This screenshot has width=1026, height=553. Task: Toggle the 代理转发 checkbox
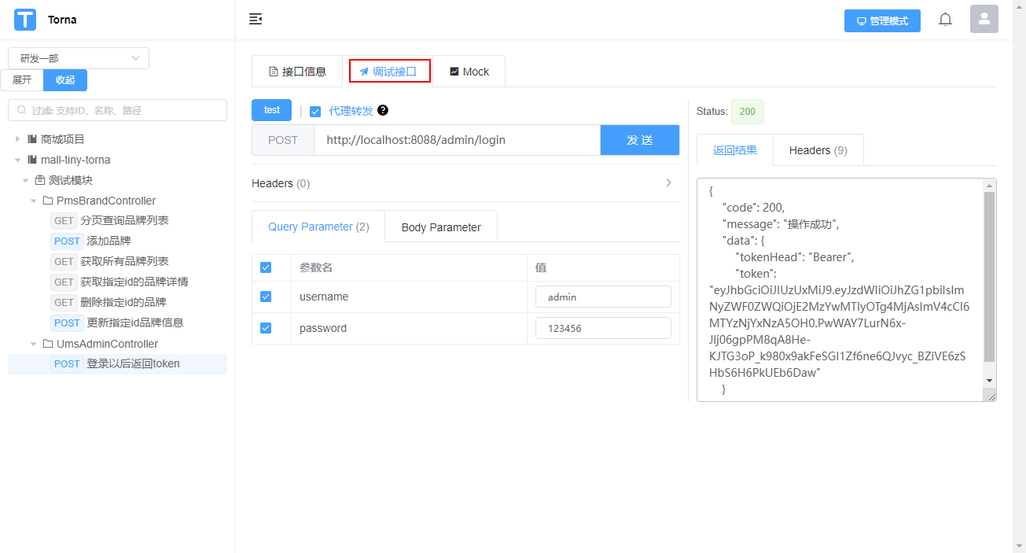click(315, 111)
